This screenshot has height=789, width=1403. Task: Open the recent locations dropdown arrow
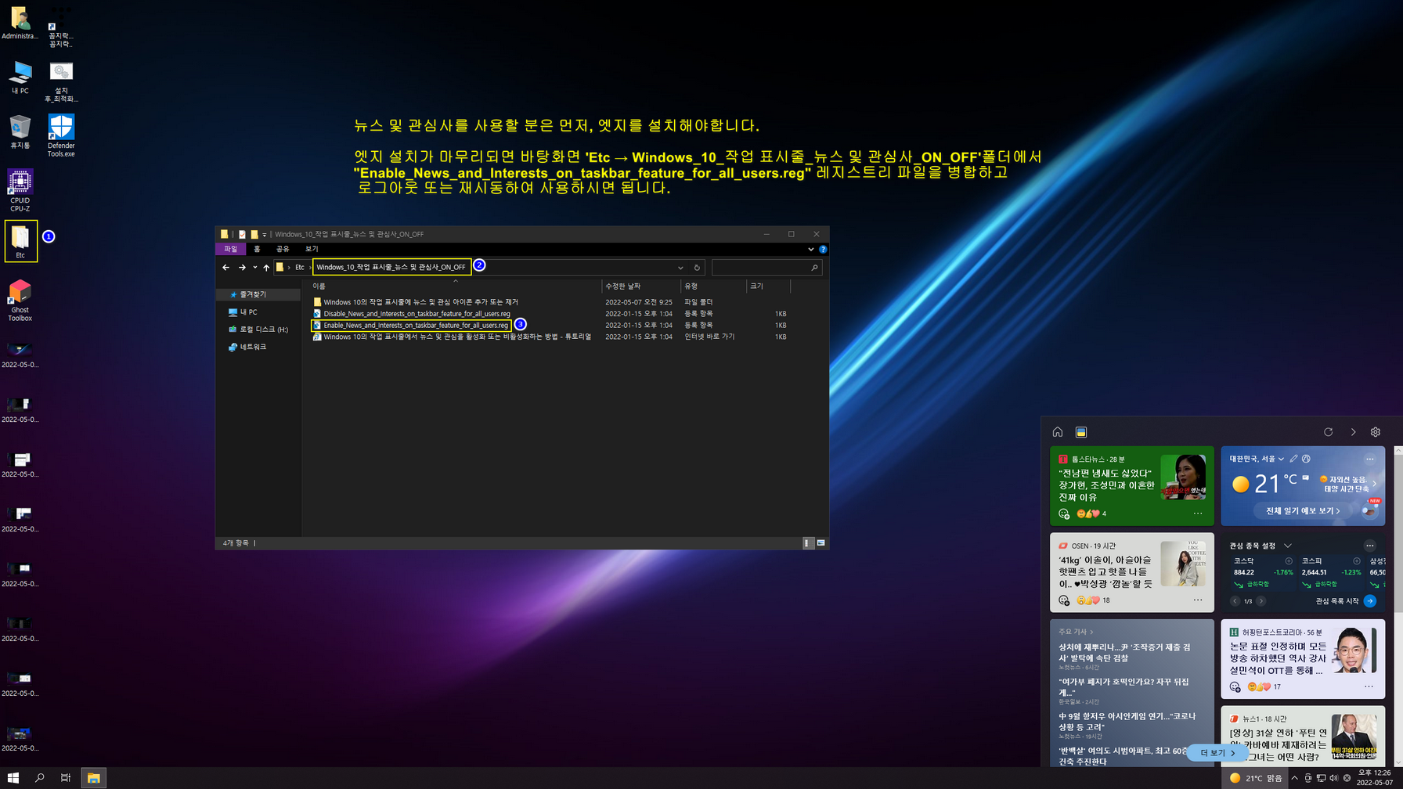click(x=254, y=268)
